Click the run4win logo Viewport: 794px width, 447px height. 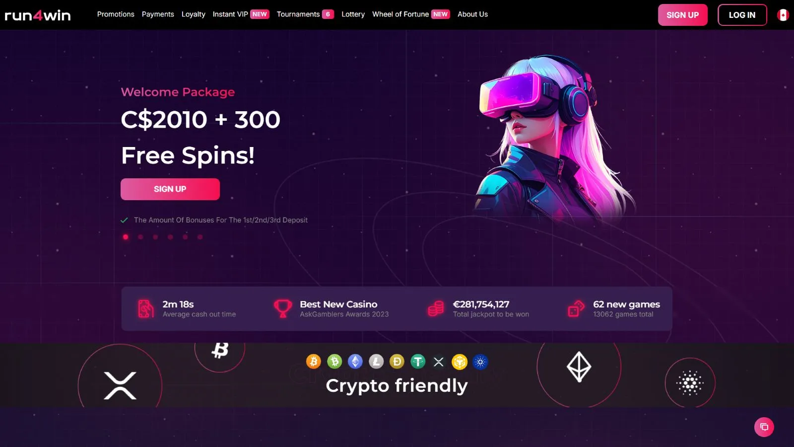(38, 15)
